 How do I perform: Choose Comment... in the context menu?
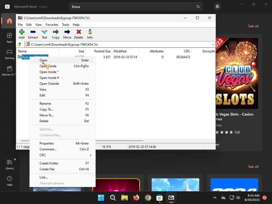pos(62,149)
